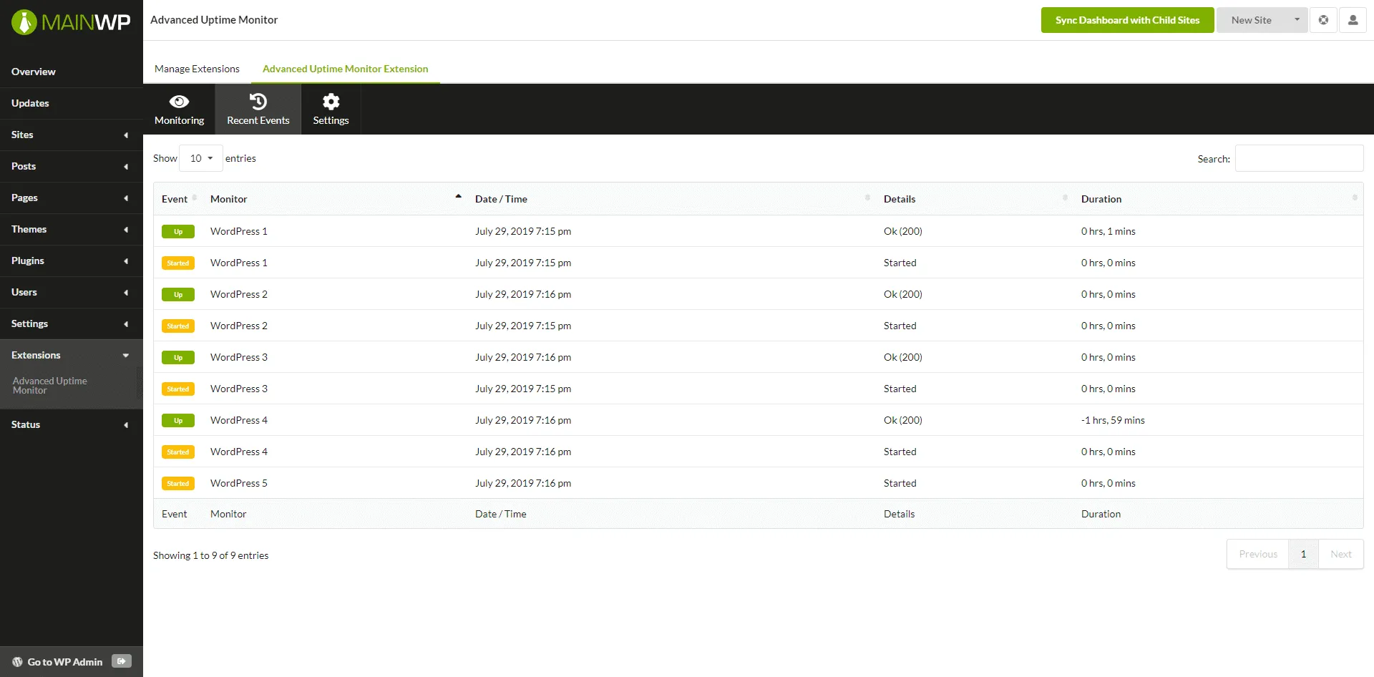1374x677 pixels.
Task: Select the Monitoring eye icon
Action: [x=179, y=101]
